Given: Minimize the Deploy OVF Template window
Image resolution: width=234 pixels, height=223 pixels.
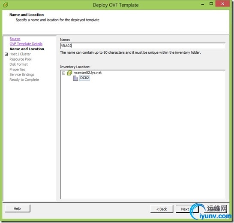Looking at the screenshot, I should (203, 4).
